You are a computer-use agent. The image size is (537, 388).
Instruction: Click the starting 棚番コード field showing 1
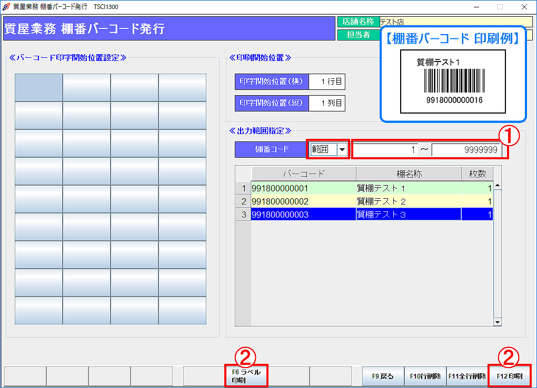point(385,150)
